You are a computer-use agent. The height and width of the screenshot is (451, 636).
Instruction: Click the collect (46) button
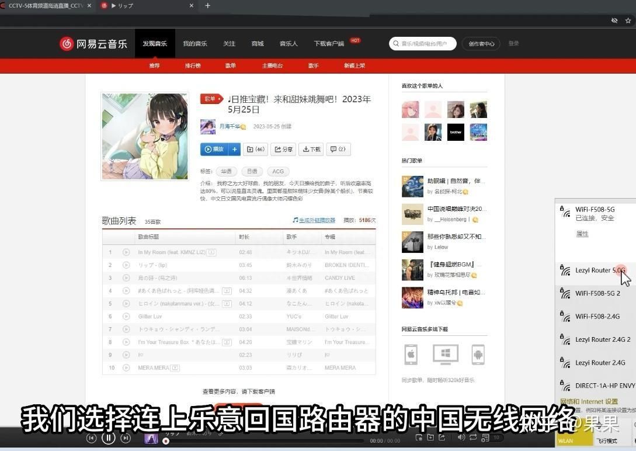(256, 149)
